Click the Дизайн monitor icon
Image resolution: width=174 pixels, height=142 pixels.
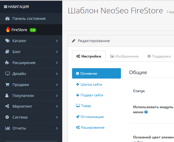[x=7, y=74]
